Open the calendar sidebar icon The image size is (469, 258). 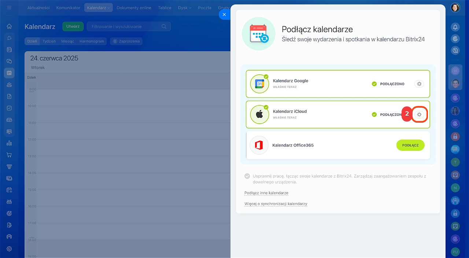click(9, 73)
